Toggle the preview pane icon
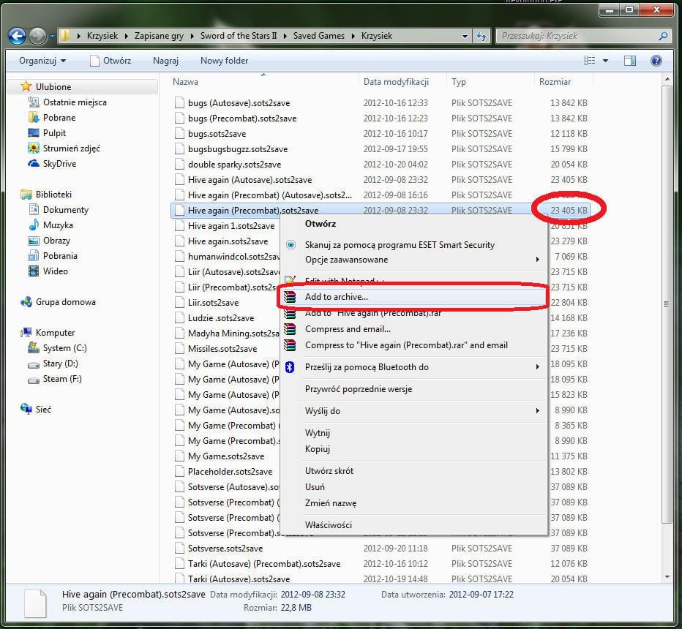 tap(630, 61)
